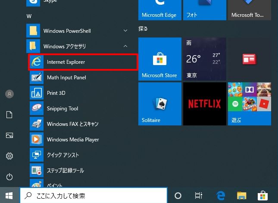Open the user account icon in sidebar
278x203 pixels.
[x=9, y=94]
